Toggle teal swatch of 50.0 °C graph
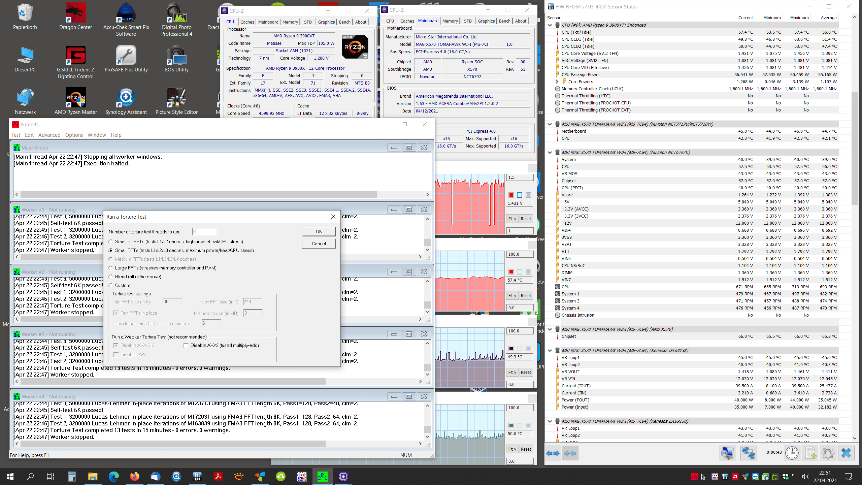This screenshot has width=862, height=485. coord(511,425)
